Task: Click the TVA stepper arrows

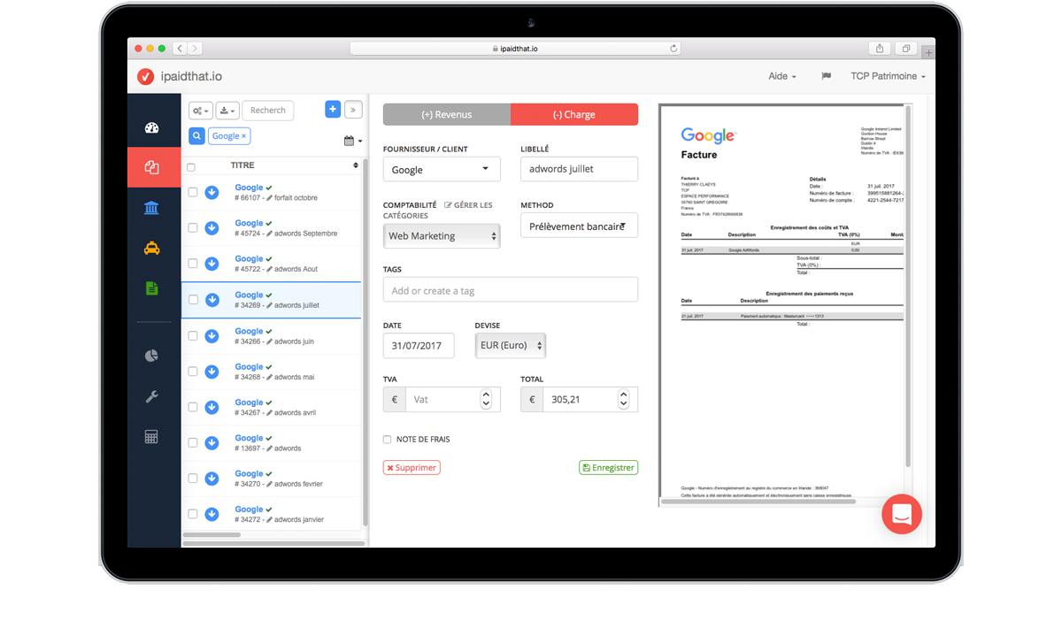Action: (x=486, y=399)
